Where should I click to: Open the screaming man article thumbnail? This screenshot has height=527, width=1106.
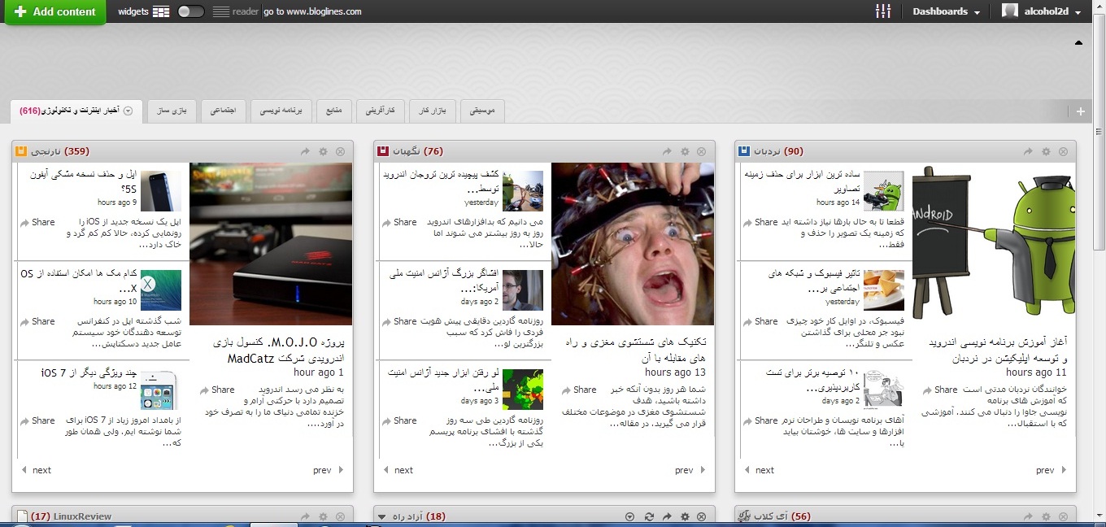tap(633, 244)
